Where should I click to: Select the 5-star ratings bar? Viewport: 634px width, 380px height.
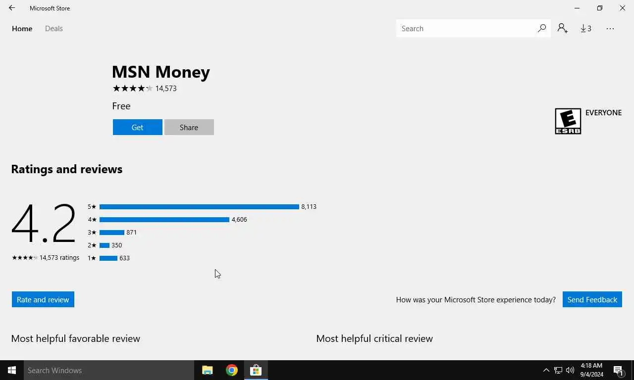[199, 207]
